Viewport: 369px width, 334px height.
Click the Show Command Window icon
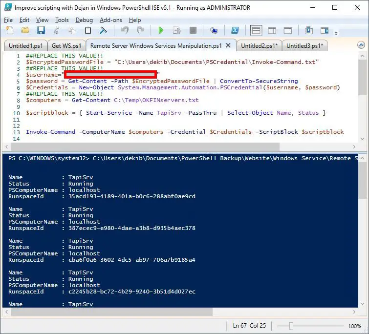(309, 31)
